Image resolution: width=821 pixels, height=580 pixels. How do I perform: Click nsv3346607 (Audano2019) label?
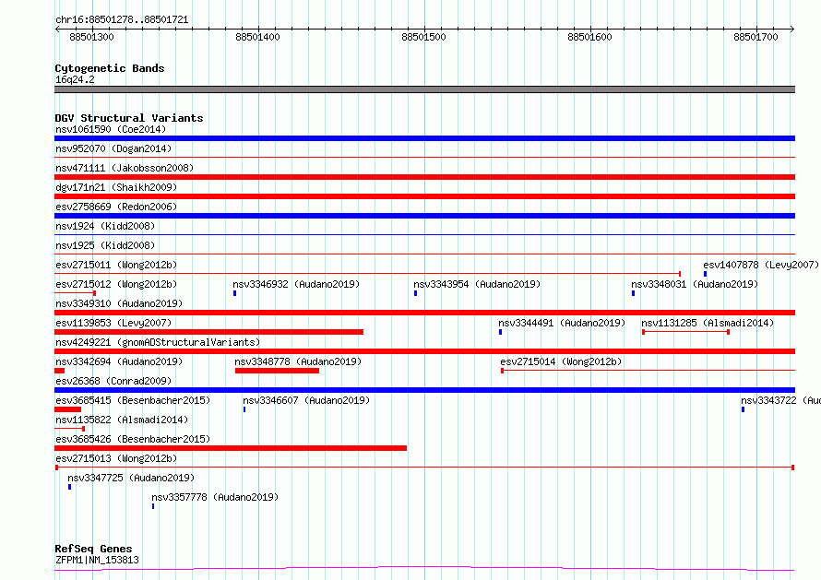(306, 400)
